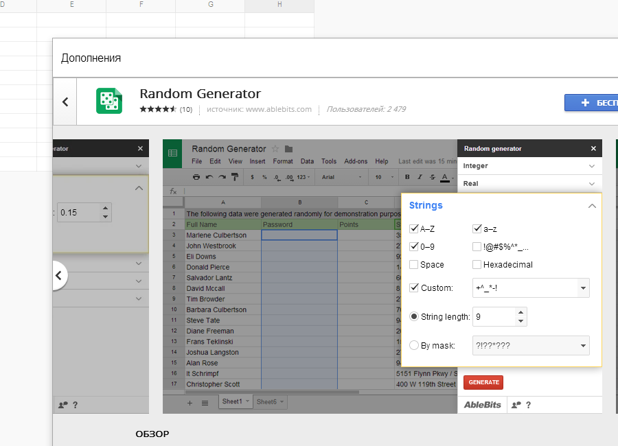The width and height of the screenshot is (618, 446).
Task: Click the add sheet plus icon
Action: [190, 403]
